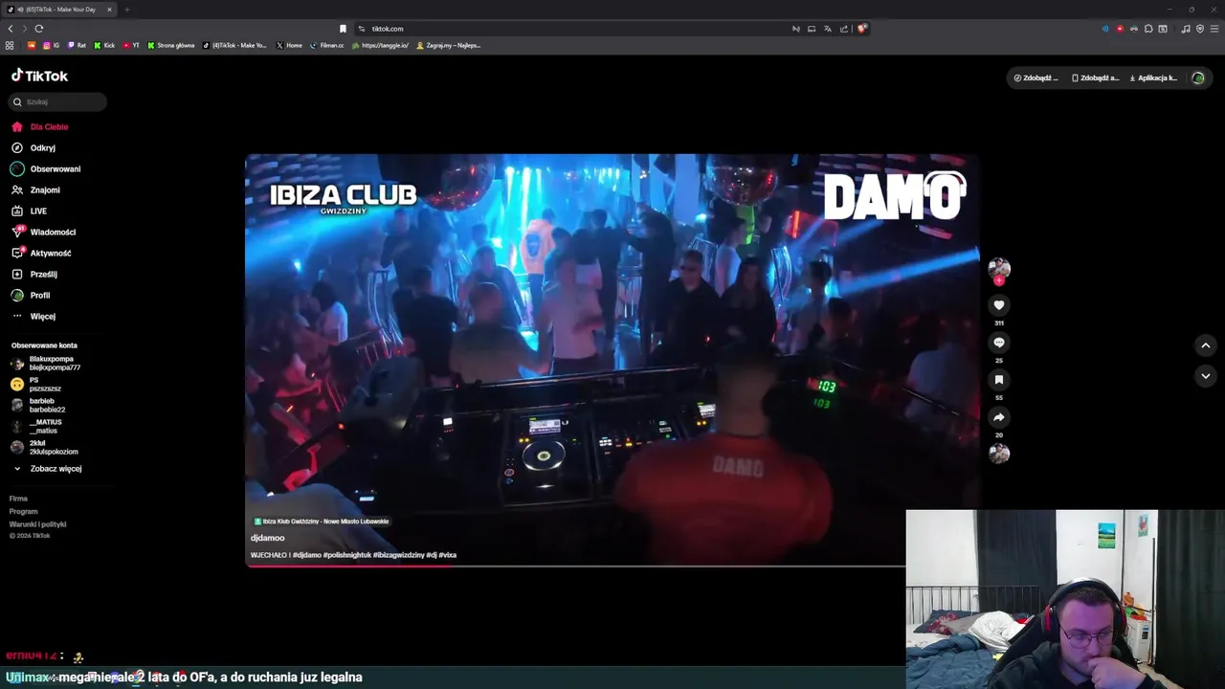Open the Brave shields lion icon
The height and width of the screenshot is (689, 1225).
point(861,29)
